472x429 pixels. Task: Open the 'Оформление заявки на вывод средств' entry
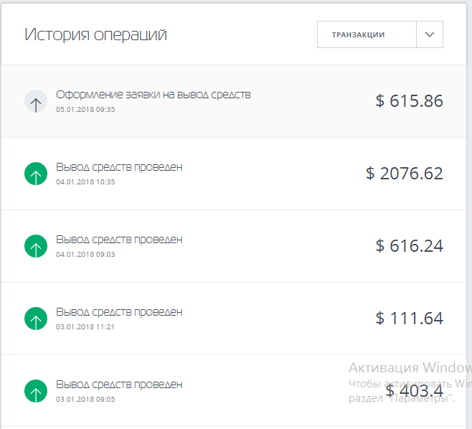[154, 95]
